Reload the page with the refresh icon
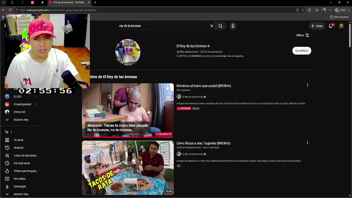The height and width of the screenshot is (198, 352). [10, 10]
